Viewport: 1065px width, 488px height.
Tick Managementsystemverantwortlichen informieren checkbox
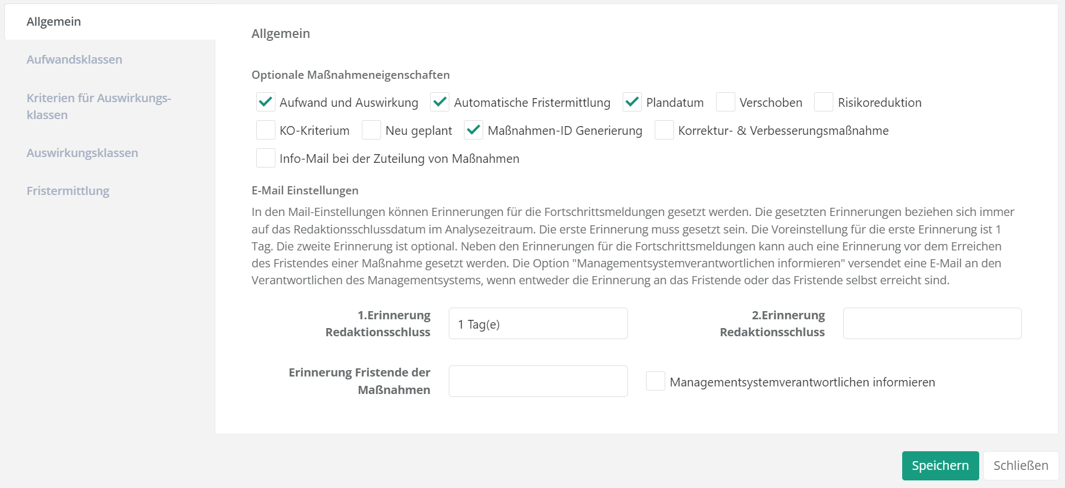(x=655, y=381)
